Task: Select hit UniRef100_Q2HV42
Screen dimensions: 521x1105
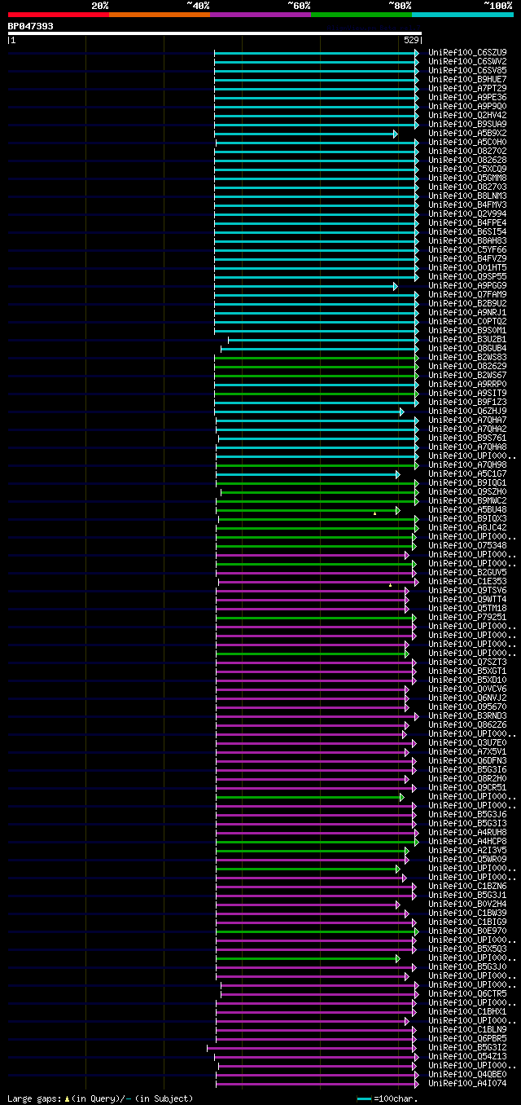Action: coord(467,115)
